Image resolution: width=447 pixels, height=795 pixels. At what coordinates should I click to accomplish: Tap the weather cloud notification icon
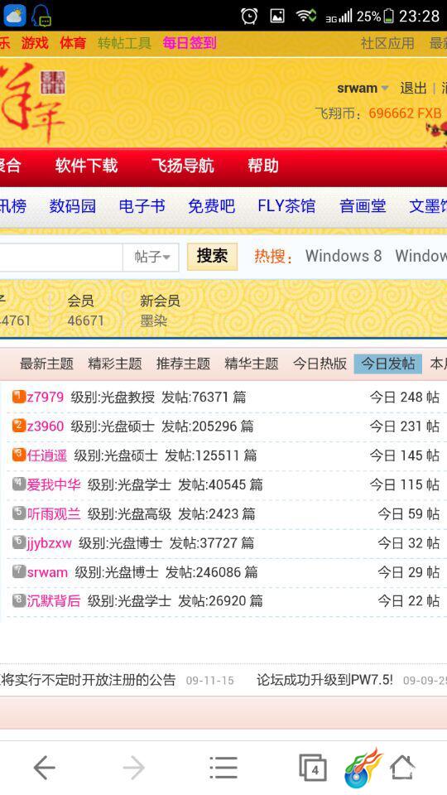15,16
